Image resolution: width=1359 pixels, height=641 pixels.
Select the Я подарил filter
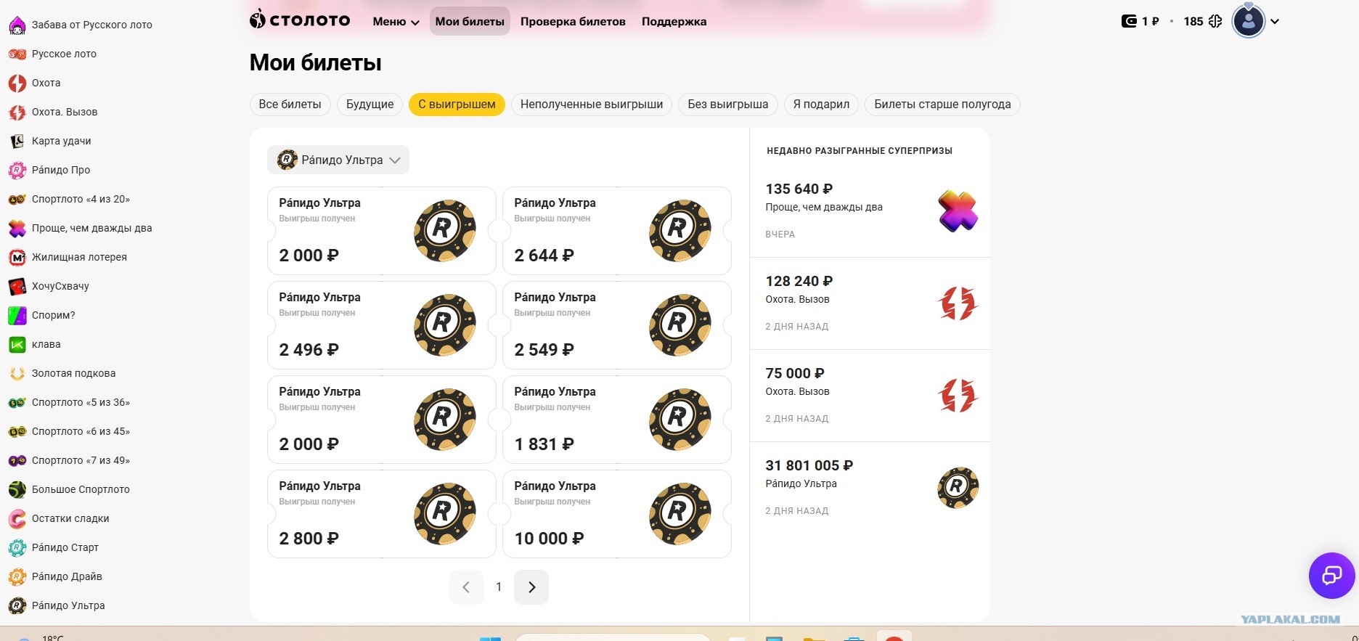[821, 105]
